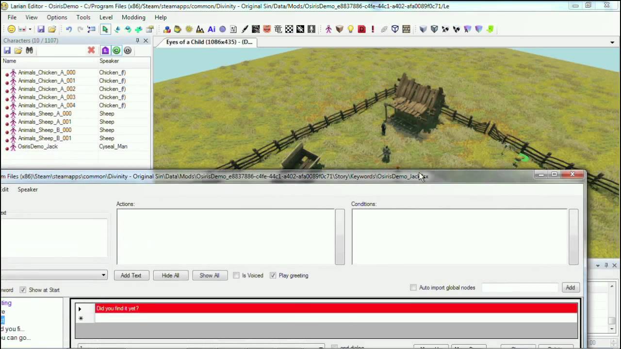Viewport: 621px width, 349px height.
Task: Toggle the purple L filter button
Action: (x=105, y=50)
